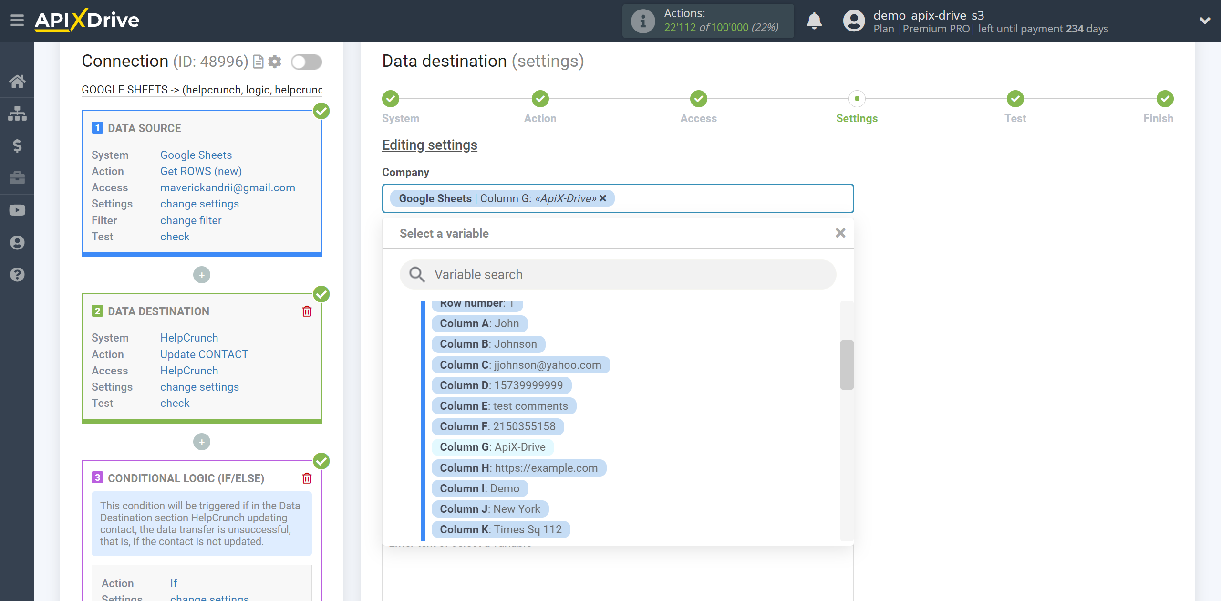This screenshot has height=601, width=1221.
Task: Go to the Test step
Action: (x=1015, y=99)
